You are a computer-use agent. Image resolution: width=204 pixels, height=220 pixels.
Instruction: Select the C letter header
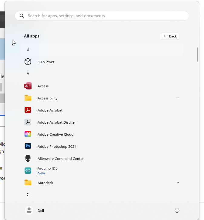click(28, 195)
